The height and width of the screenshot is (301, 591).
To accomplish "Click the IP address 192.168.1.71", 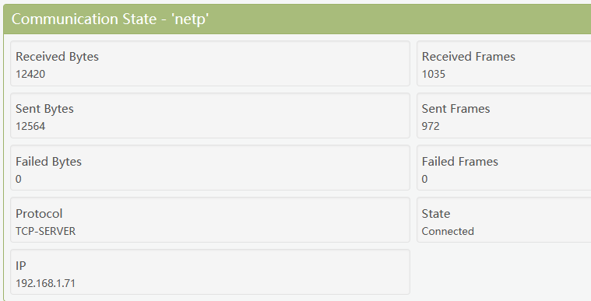I will [x=46, y=283].
